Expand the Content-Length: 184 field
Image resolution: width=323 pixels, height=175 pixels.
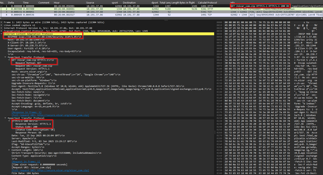10,150
